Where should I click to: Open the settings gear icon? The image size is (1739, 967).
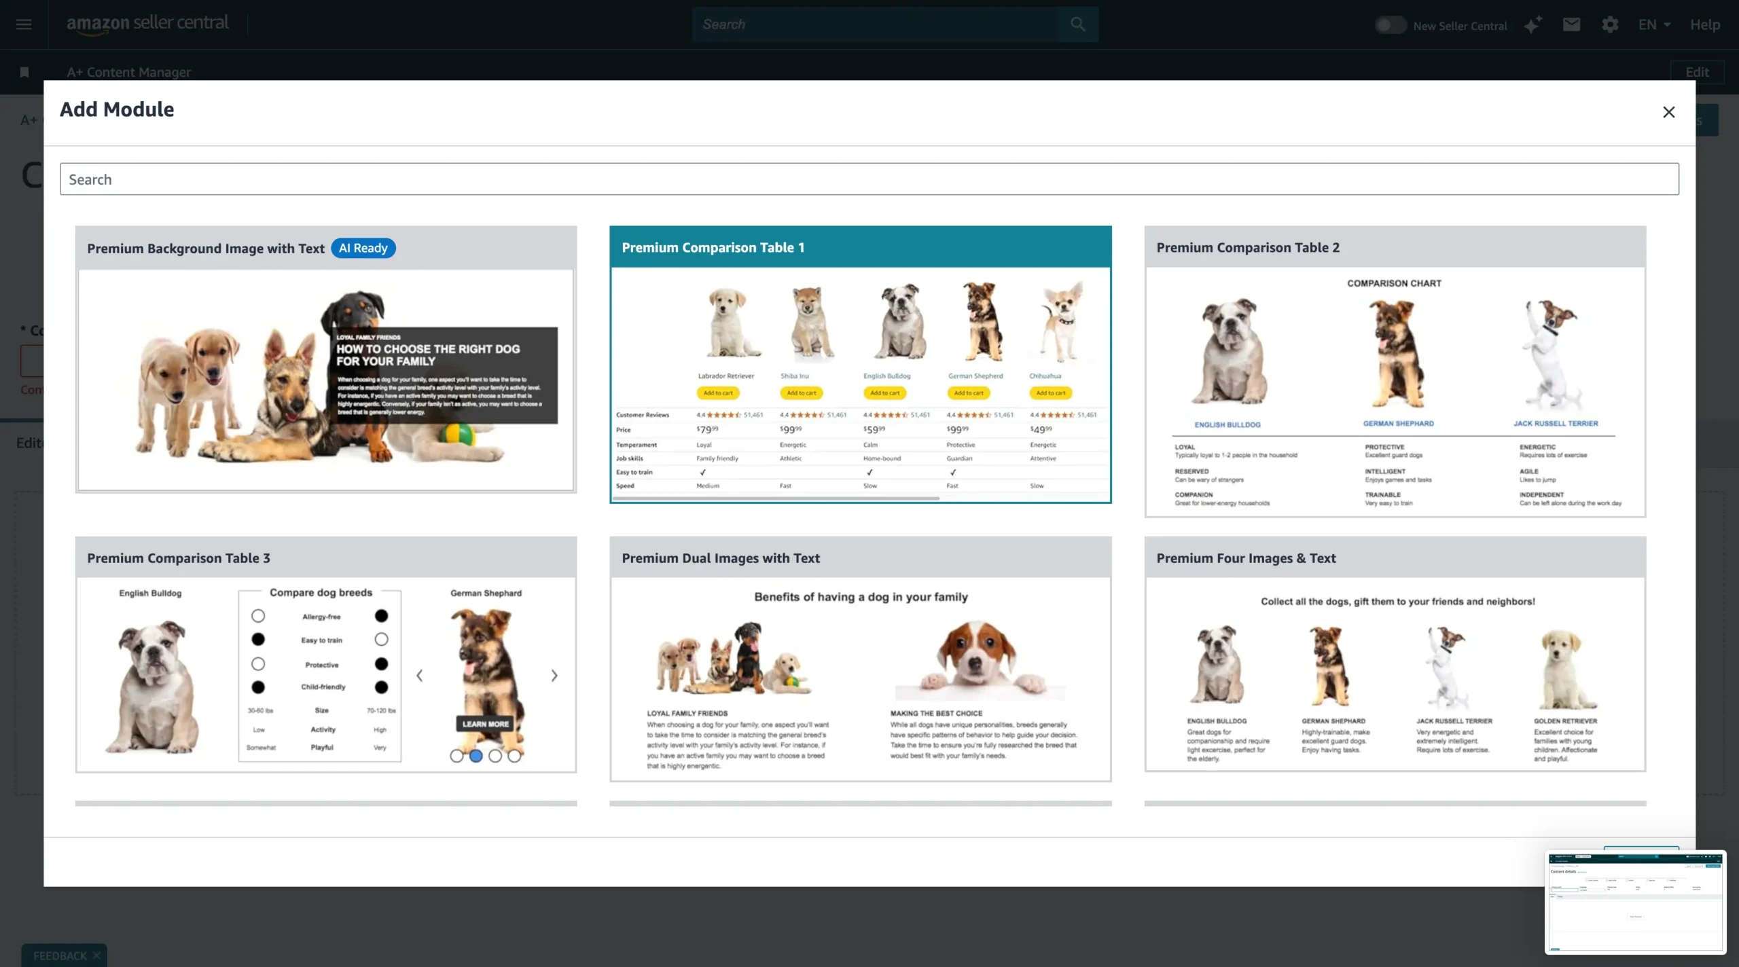1610,25
